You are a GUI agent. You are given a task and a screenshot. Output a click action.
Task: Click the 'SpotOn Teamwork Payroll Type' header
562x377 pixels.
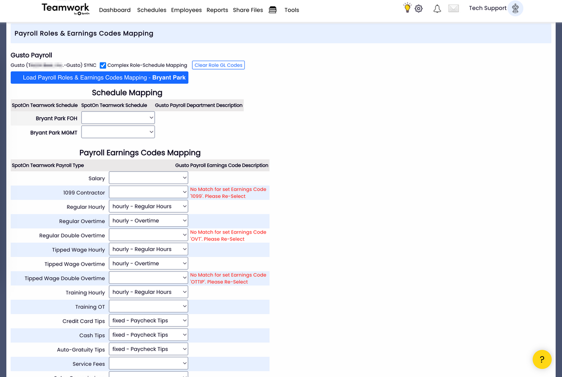[x=47, y=166]
